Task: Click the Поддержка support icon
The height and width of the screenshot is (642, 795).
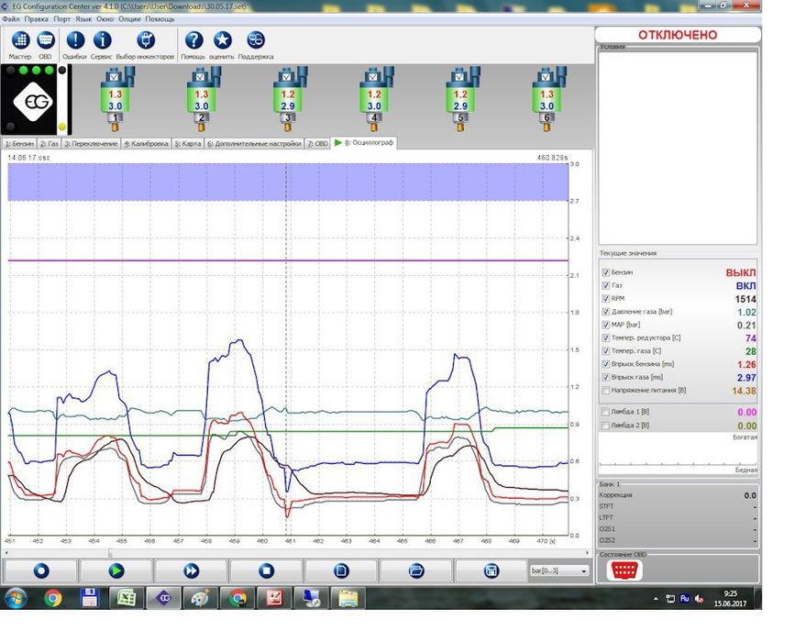Action: [x=256, y=41]
